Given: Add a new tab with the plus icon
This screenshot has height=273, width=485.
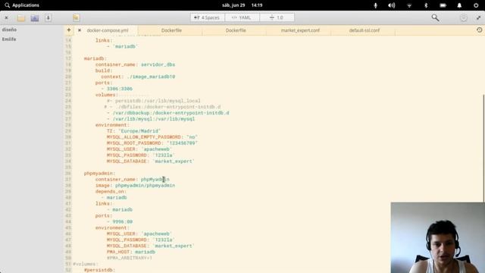Looking at the screenshot, I should click(x=69, y=30).
